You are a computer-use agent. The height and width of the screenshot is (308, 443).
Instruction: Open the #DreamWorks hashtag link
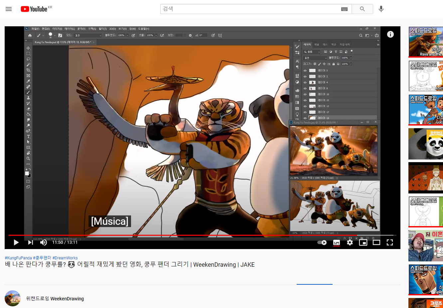[65, 258]
